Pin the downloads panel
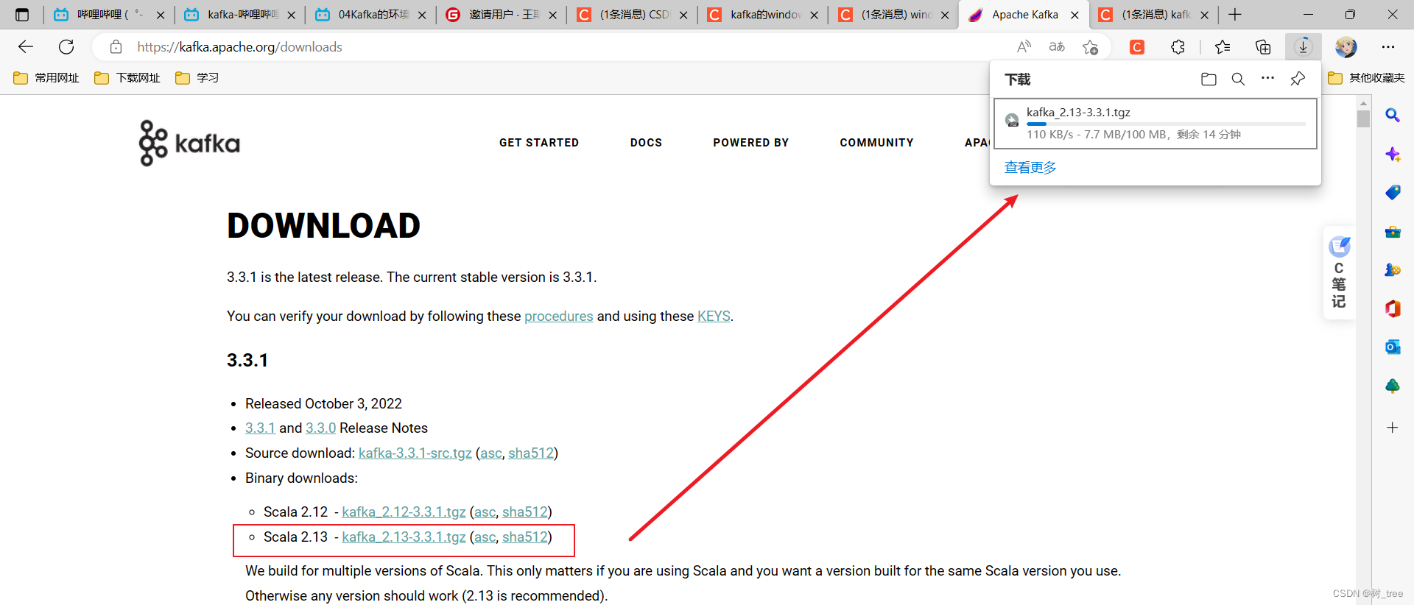 (1298, 79)
